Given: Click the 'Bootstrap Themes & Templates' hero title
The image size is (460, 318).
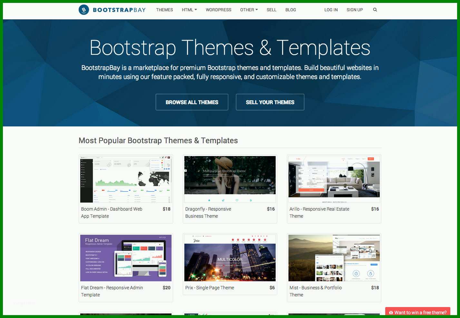Looking at the screenshot, I should 230,48.
